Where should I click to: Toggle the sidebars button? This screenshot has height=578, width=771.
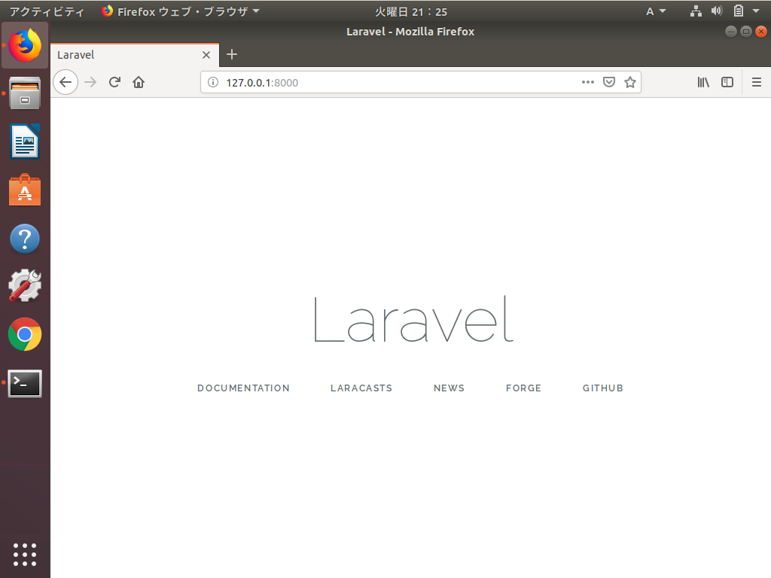727,82
